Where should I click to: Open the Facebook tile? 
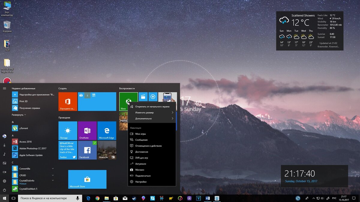[x=87, y=150]
